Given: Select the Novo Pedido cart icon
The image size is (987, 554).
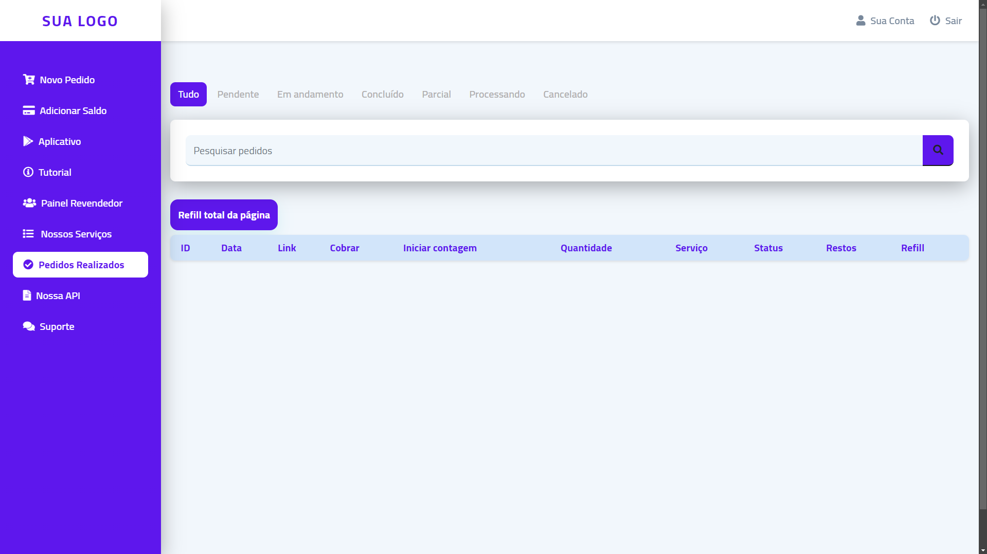Looking at the screenshot, I should (x=29, y=79).
